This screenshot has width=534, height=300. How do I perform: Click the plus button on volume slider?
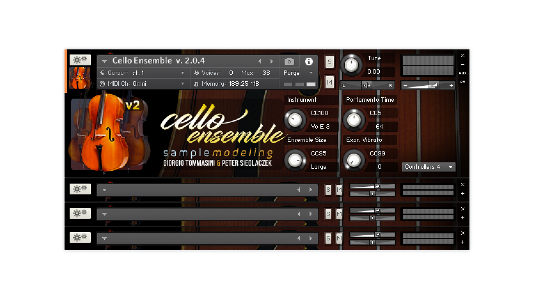click(451, 86)
